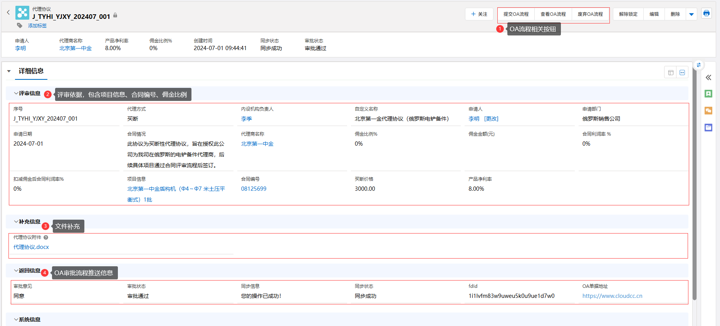Toggle the full-width layout icon
Screen dimensions: 720x326
(682, 72)
